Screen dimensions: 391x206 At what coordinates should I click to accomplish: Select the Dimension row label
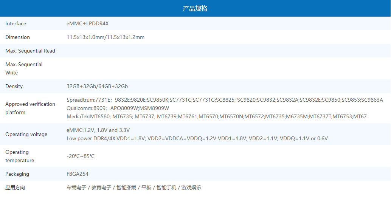point(17,37)
